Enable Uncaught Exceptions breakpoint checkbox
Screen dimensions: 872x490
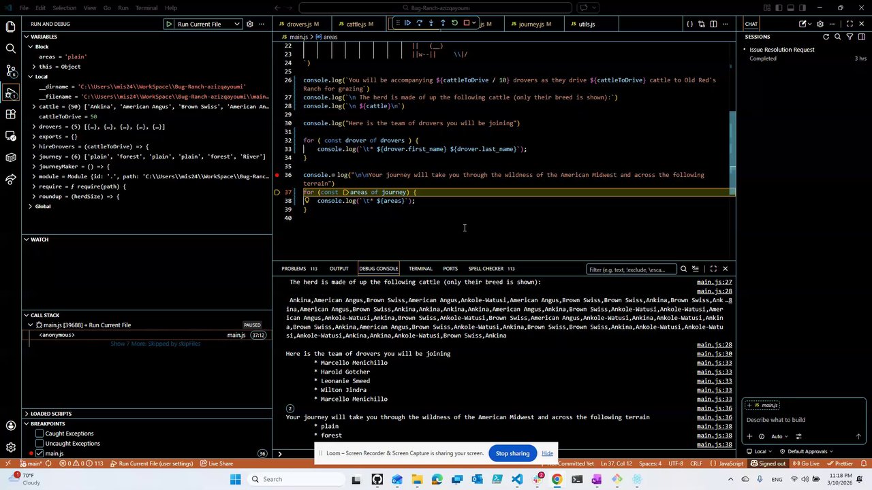(40, 444)
